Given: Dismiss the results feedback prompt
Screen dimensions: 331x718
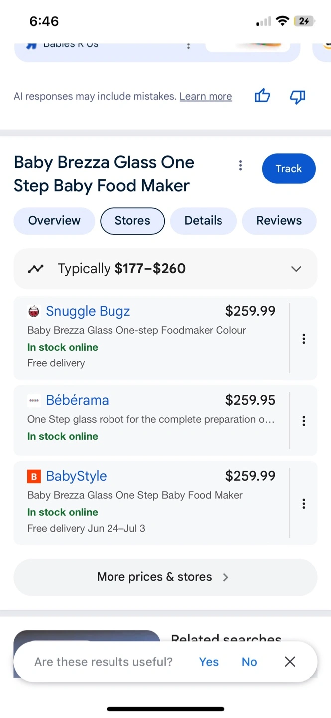Looking at the screenshot, I should 290,662.
